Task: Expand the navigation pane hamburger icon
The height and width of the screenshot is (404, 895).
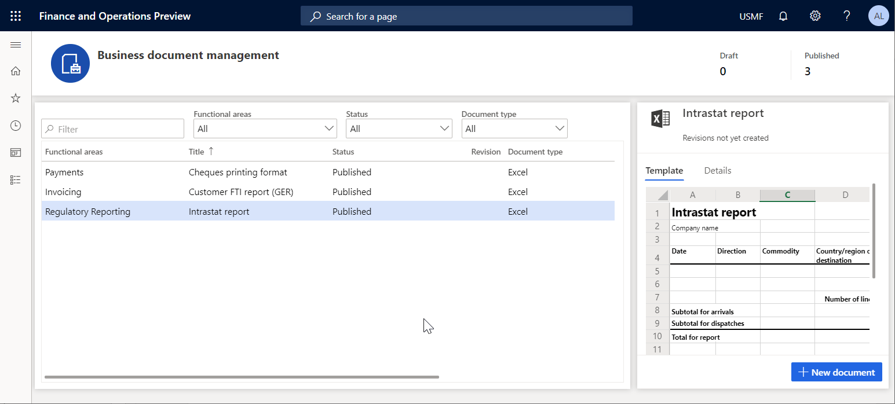Action: click(x=16, y=45)
